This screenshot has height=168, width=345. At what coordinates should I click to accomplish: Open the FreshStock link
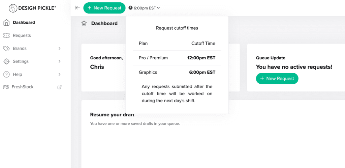[23, 87]
